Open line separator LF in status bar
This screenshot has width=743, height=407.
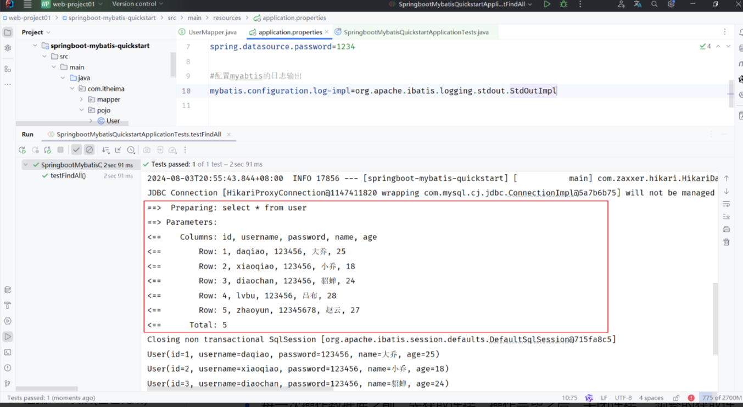[604, 398]
